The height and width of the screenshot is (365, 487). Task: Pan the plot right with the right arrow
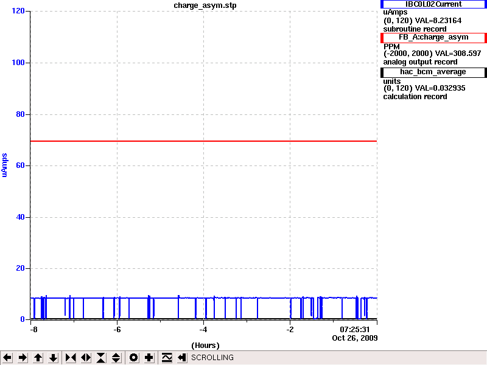23,358
